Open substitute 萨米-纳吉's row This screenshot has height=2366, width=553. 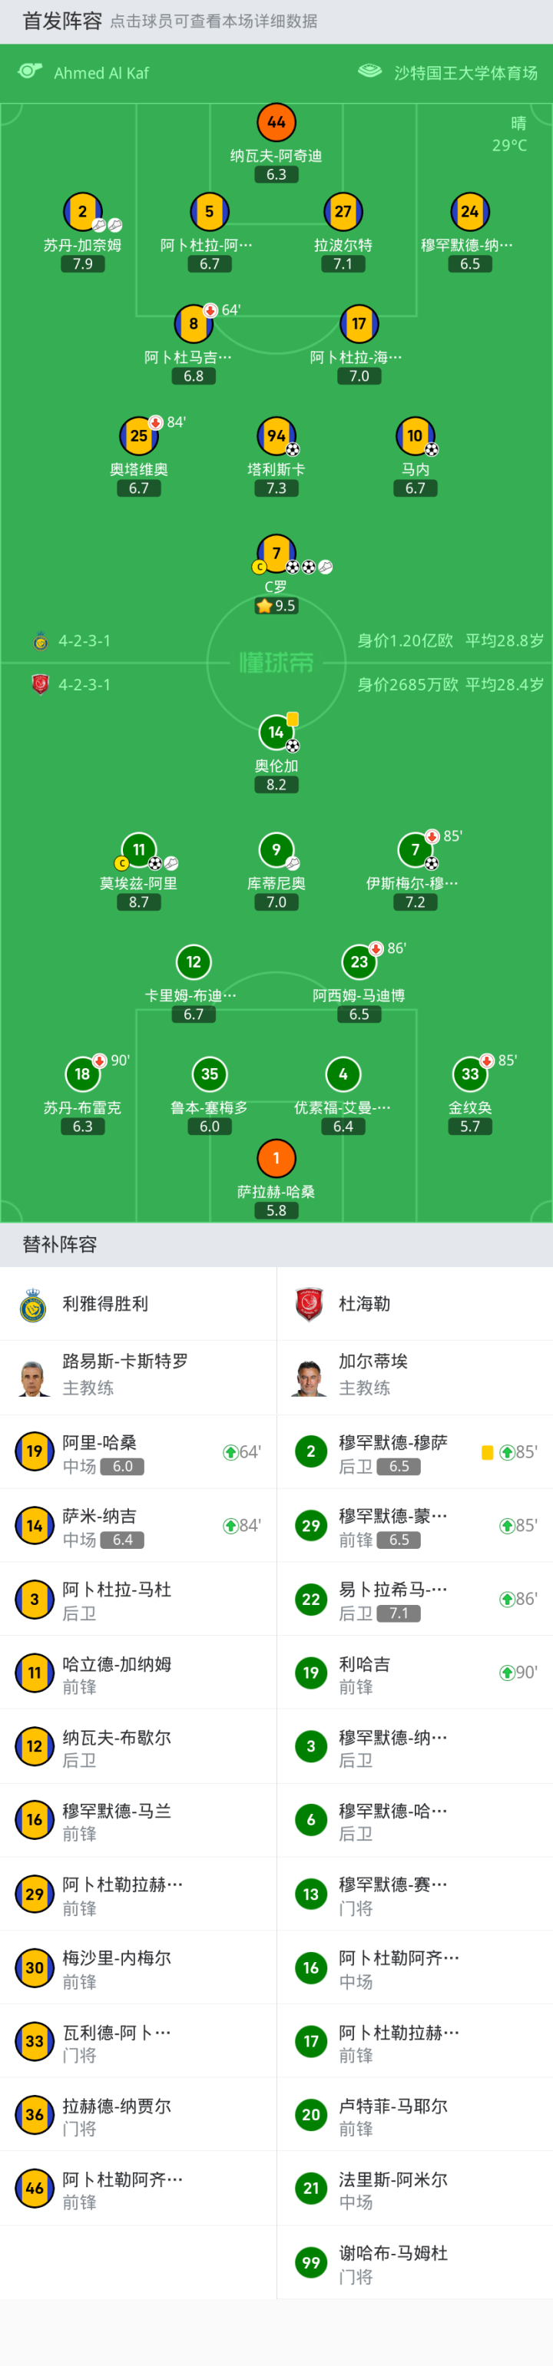click(x=137, y=1526)
